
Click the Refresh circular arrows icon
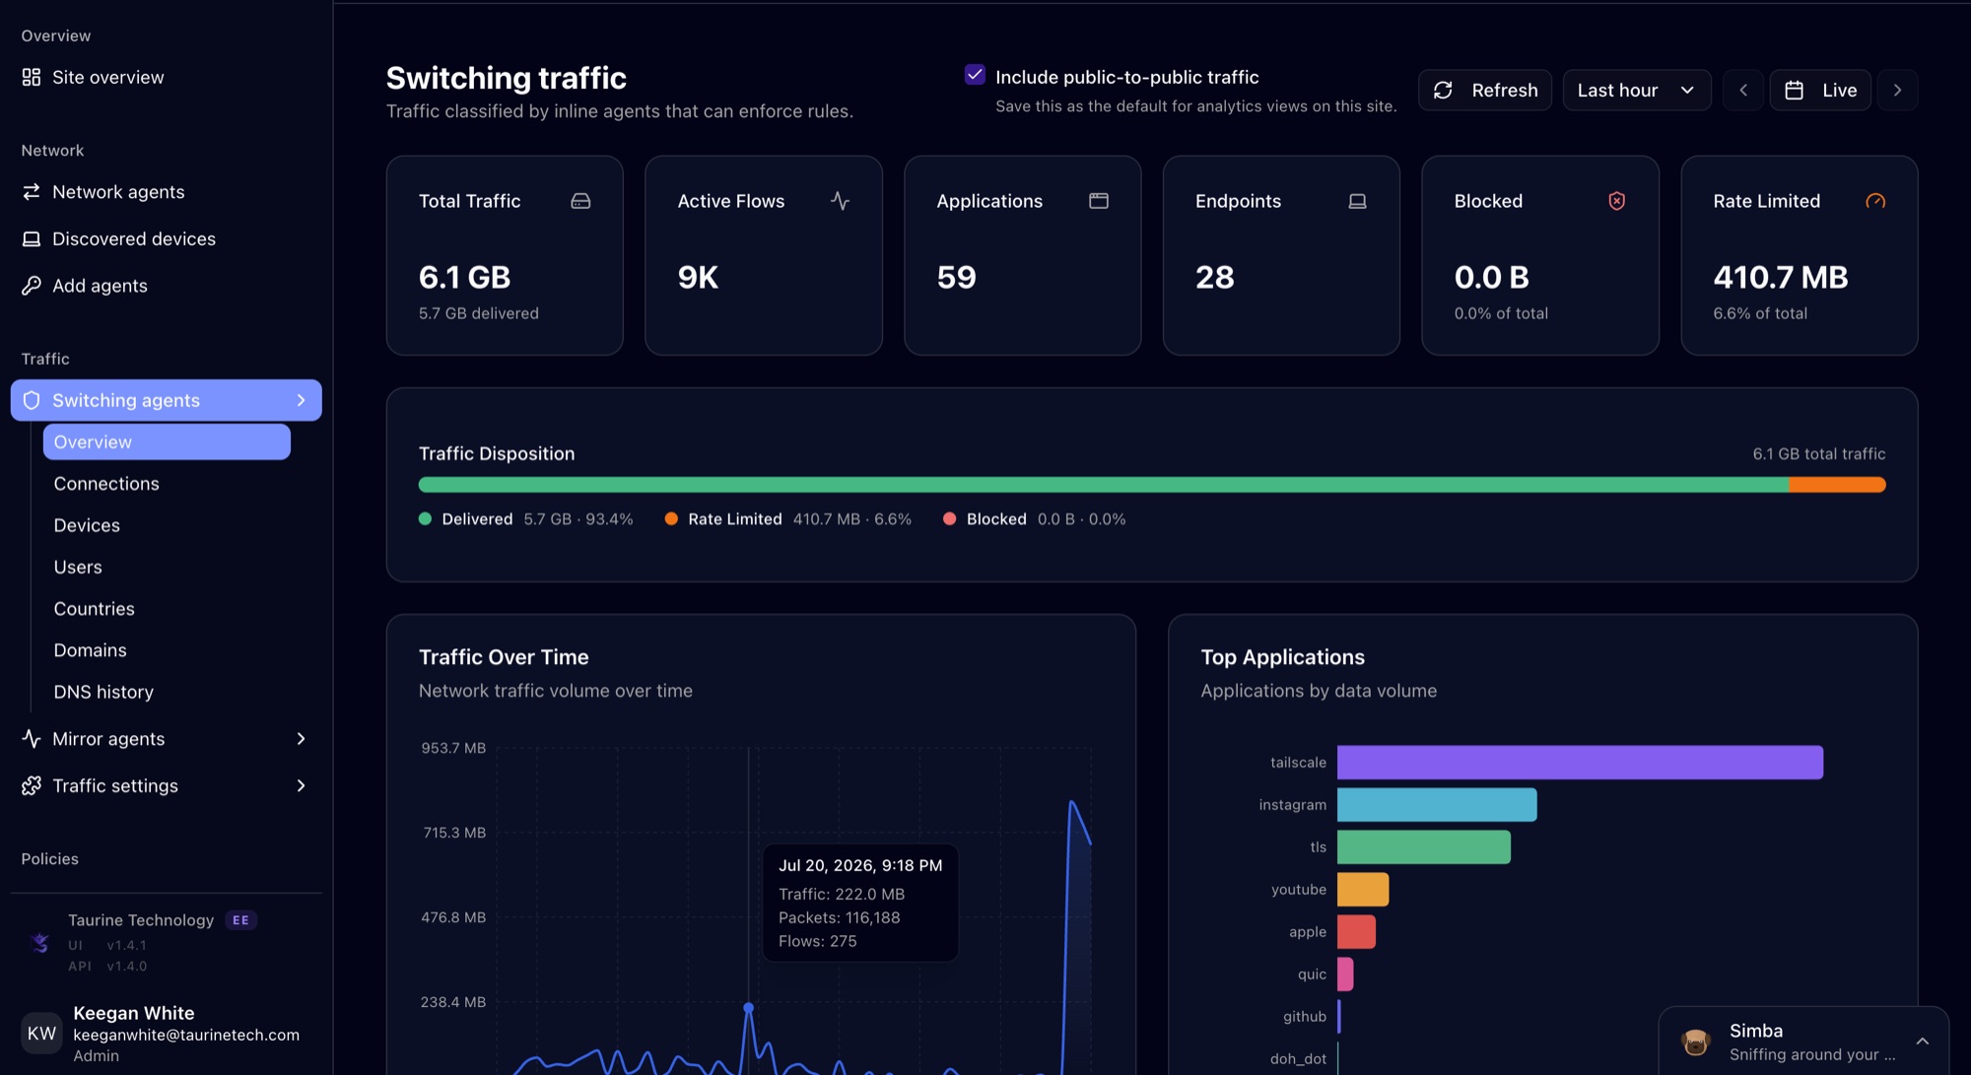pyautogui.click(x=1443, y=90)
